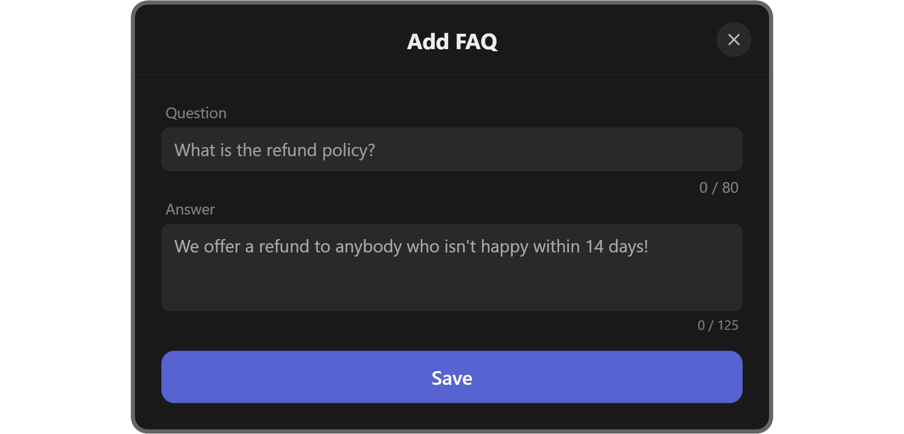Viewport: 904px width, 434px height.
Task: Click the "Question" field label
Action: (196, 113)
